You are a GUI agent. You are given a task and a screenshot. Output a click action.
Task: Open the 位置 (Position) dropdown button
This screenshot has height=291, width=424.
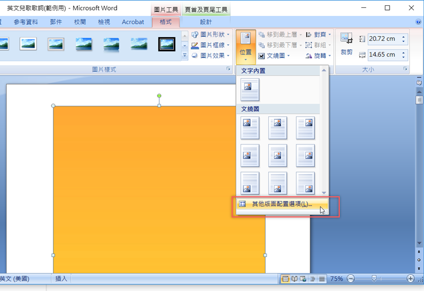pyautogui.click(x=245, y=47)
